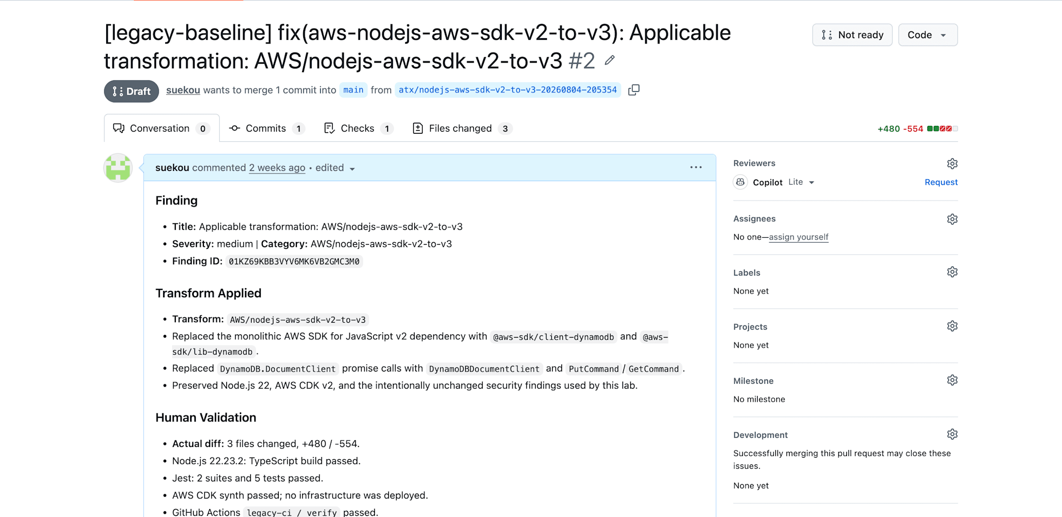
Task: Open the Milestone gear settings
Action: [952, 381]
